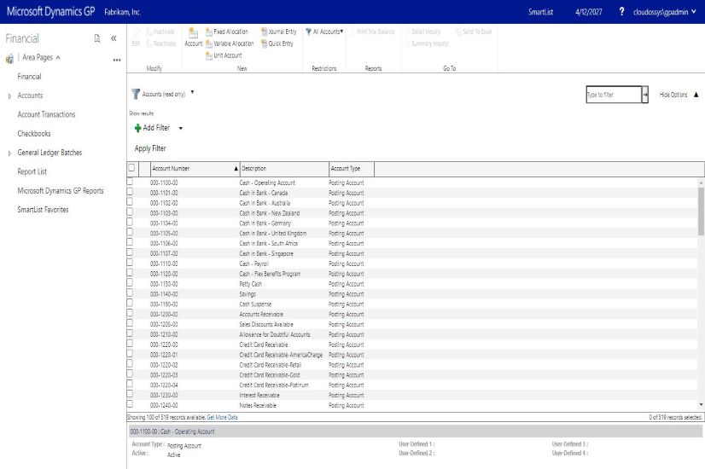This screenshot has height=469, width=705.
Task: Open Report List in navigation
Action: click(32, 171)
